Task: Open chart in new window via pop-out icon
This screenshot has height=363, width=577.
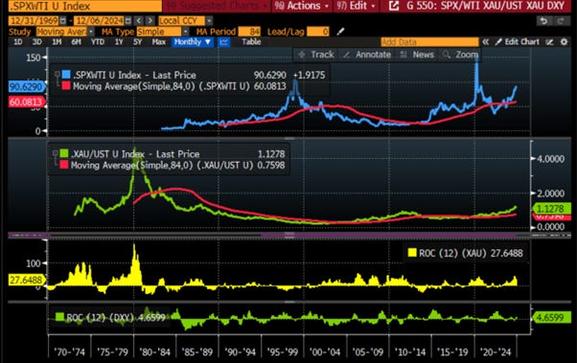Action: pos(394,6)
